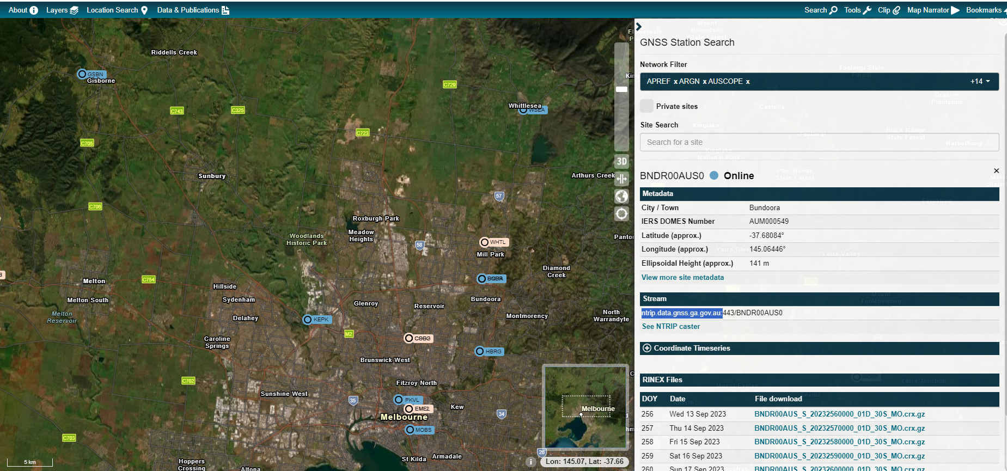
Task: Start the Map Narrator
Action: 933,10
